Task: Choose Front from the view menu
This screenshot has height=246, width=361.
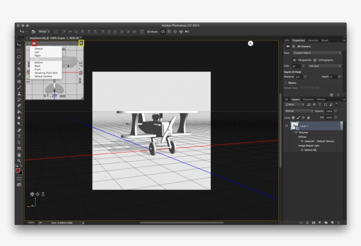Action: (x=37, y=69)
